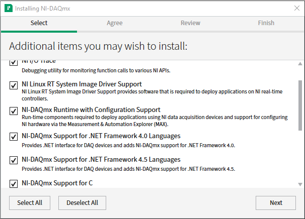Viewport: 305px width, 219px height.
Task: Jump to the Finish step tab
Action: tap(266, 23)
